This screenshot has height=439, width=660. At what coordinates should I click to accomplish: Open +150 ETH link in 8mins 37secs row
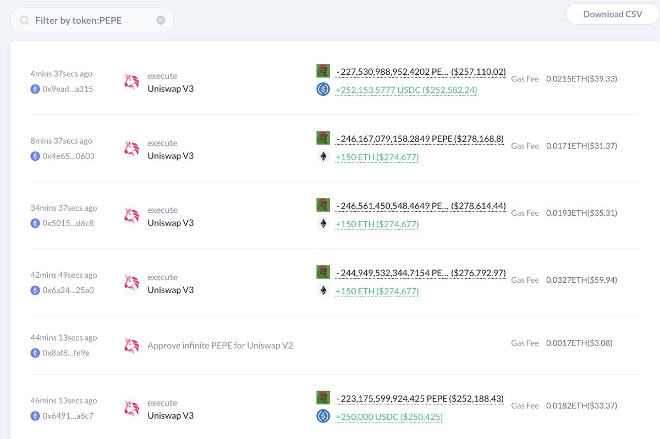[x=377, y=157]
